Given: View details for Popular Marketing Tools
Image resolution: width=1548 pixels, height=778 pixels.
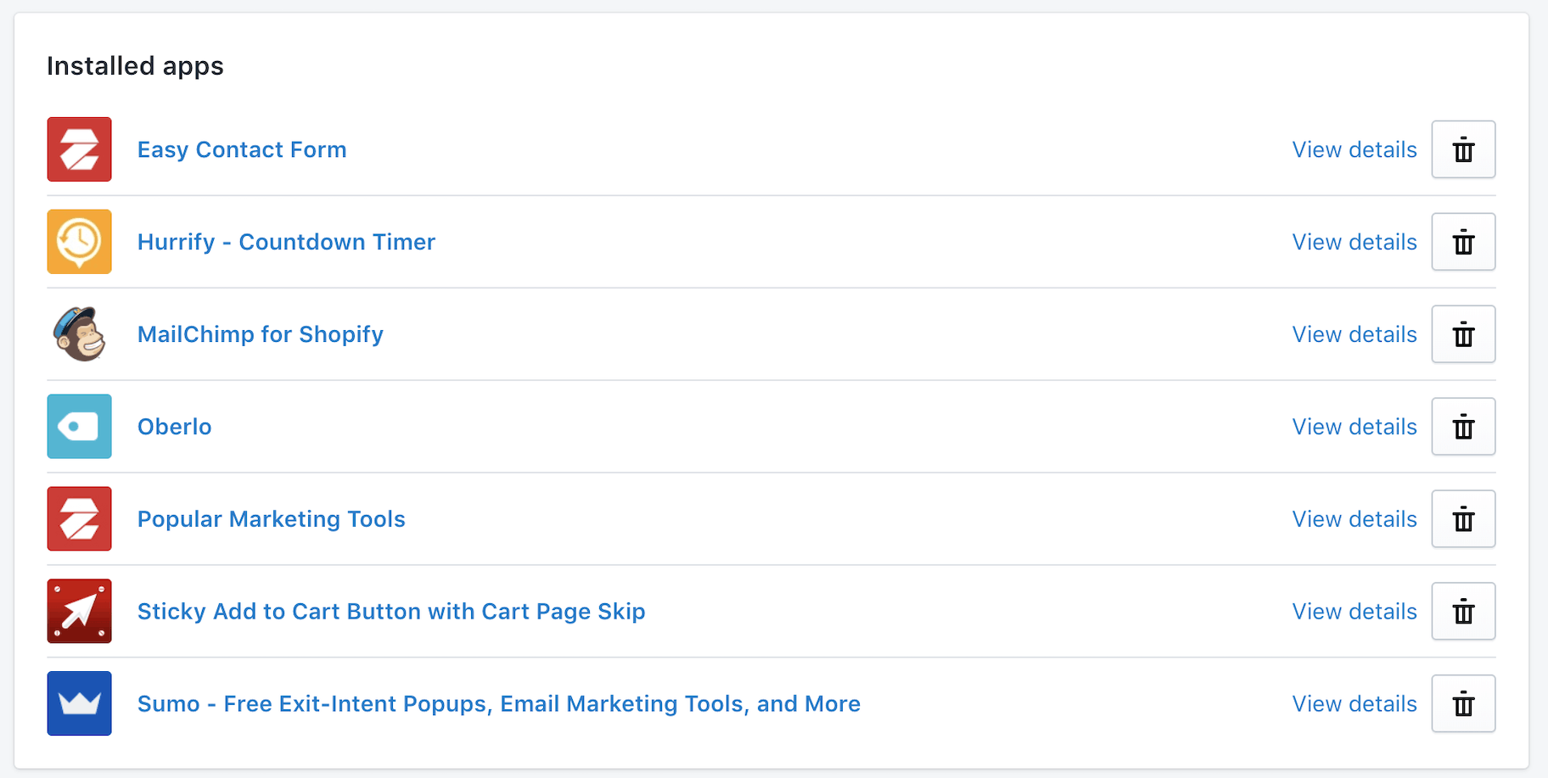Looking at the screenshot, I should pyautogui.click(x=1354, y=519).
